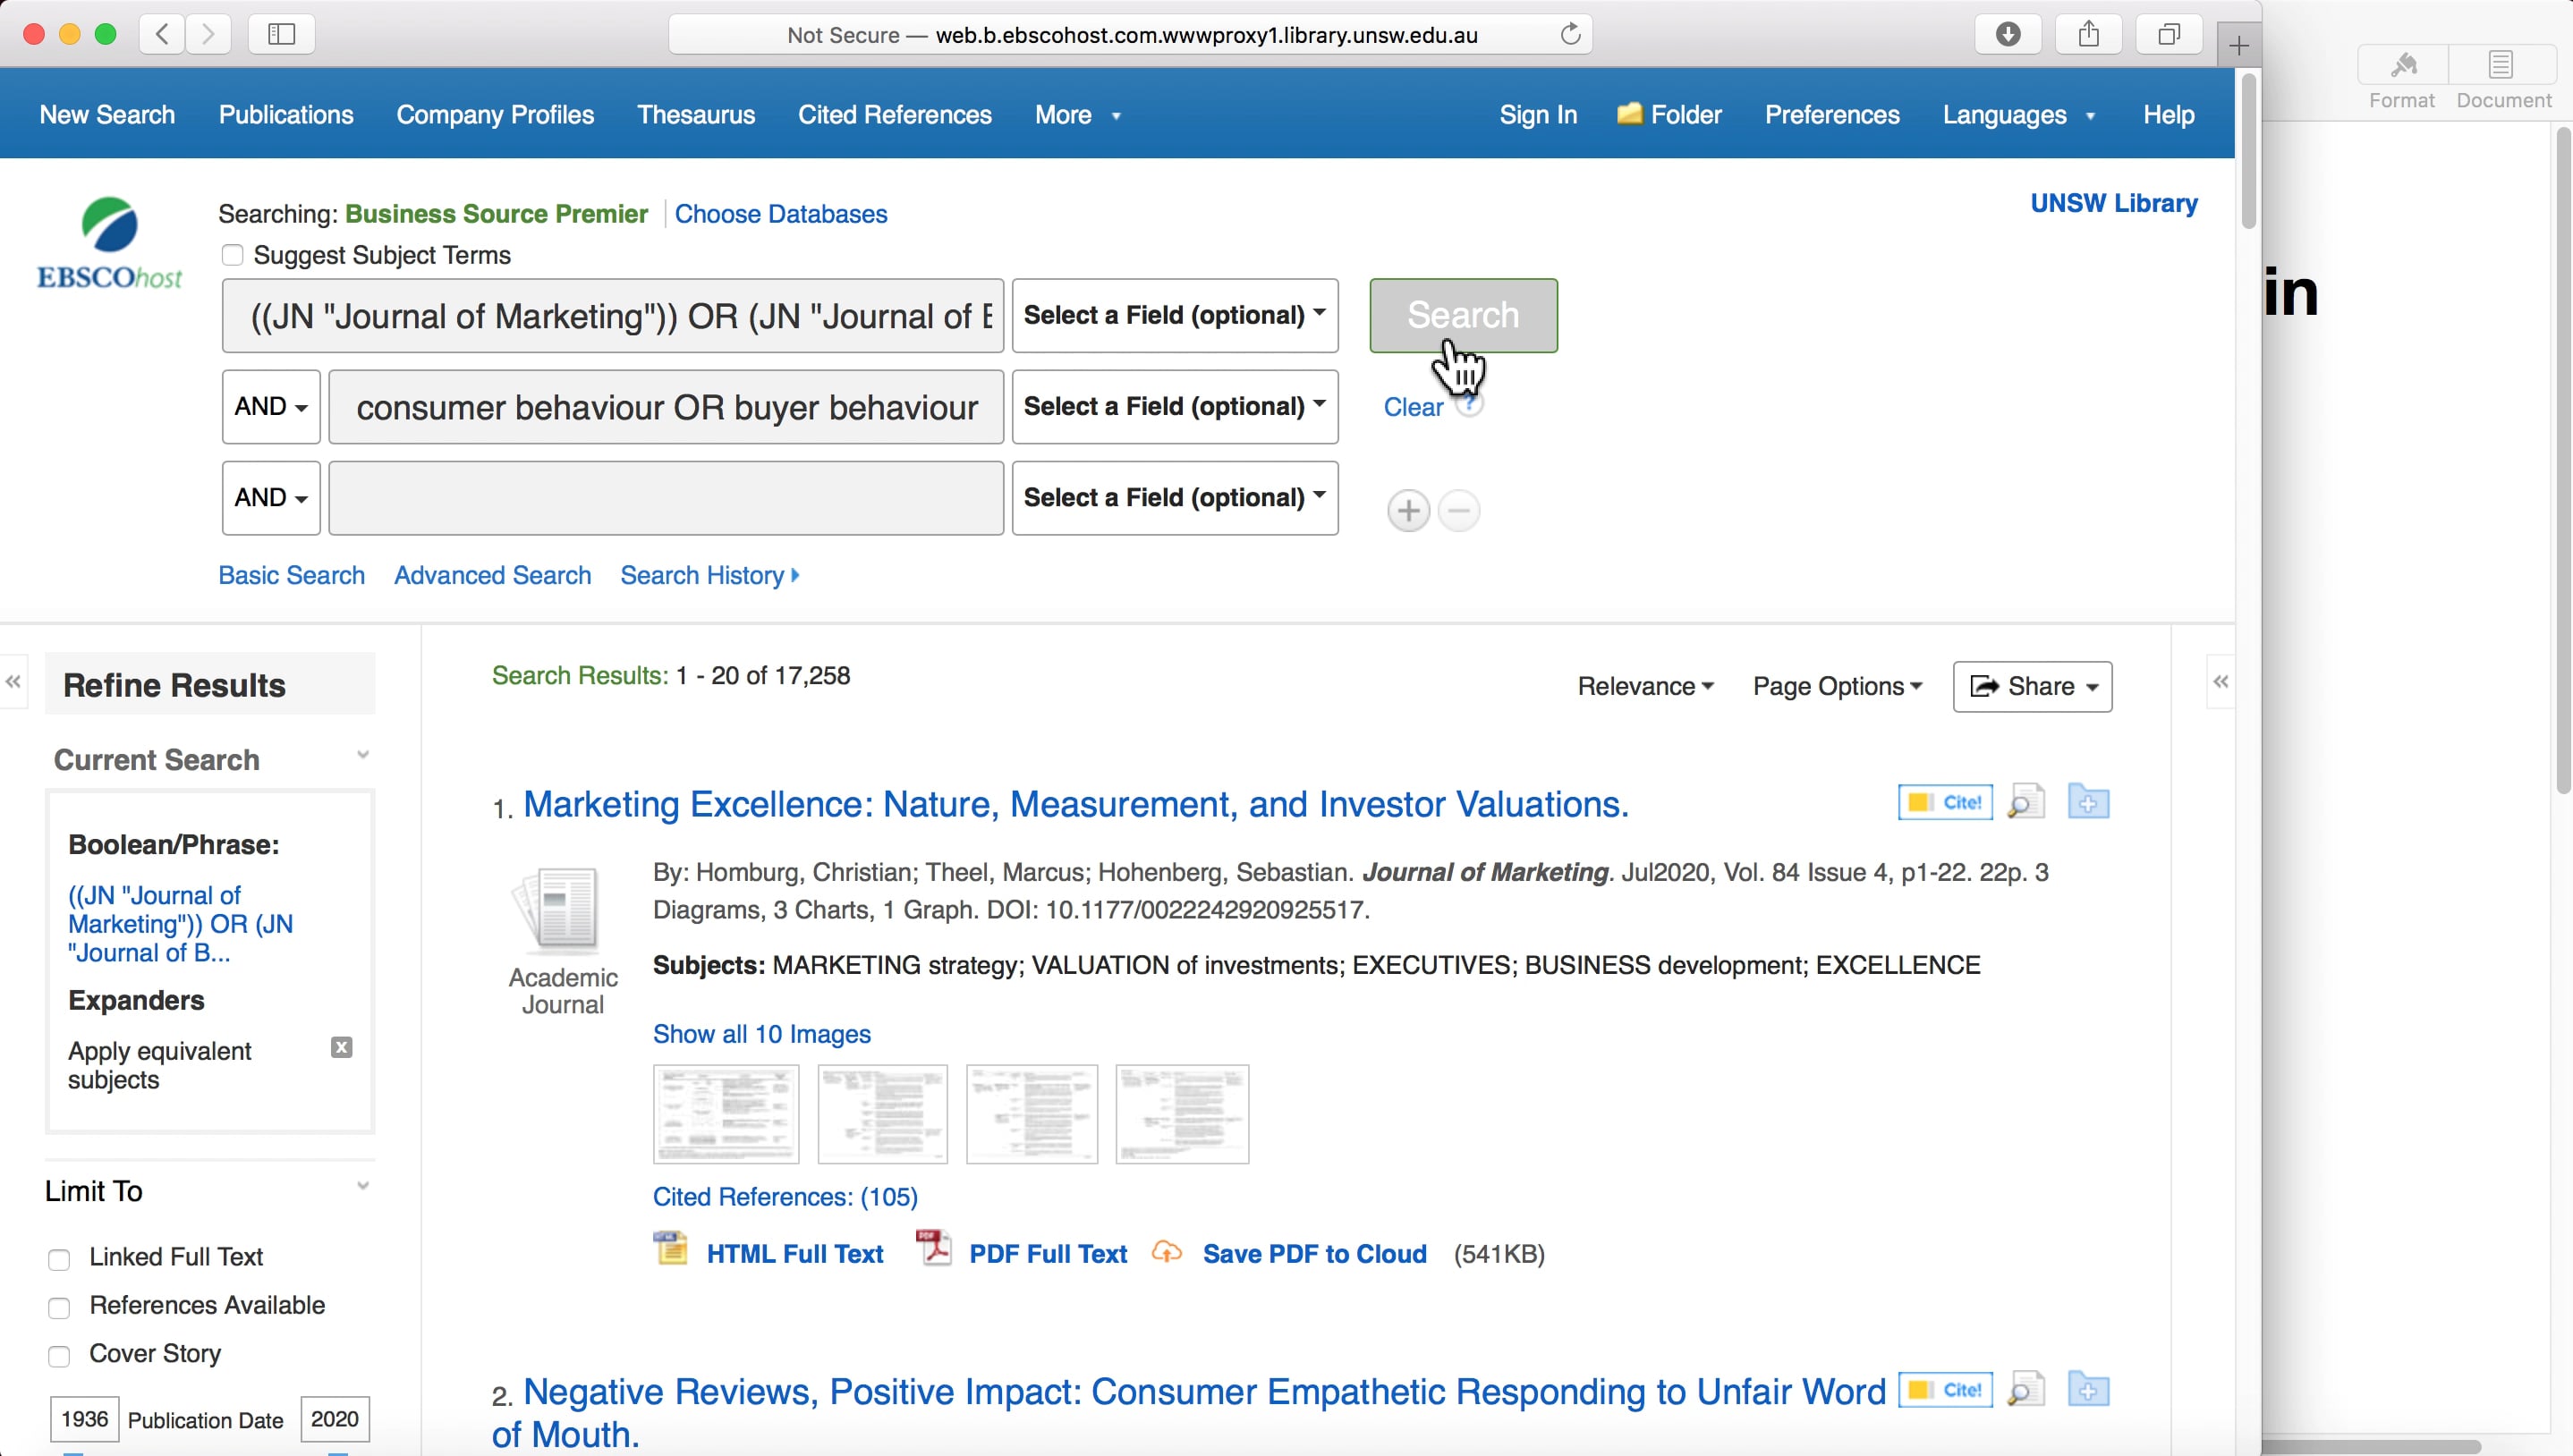Check the References Available option

pos(59,1308)
